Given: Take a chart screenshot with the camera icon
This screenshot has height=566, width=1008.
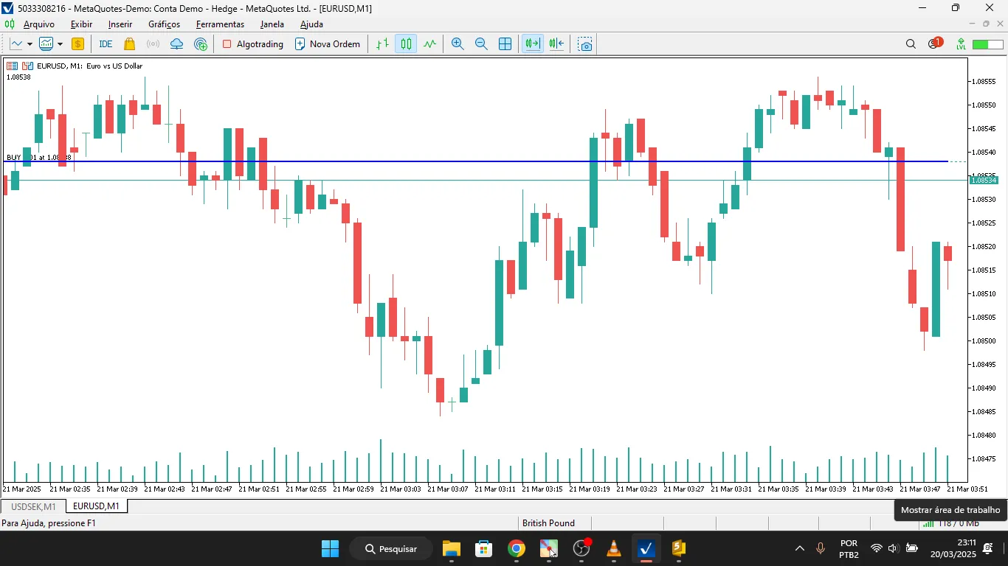Looking at the screenshot, I should 584,44.
